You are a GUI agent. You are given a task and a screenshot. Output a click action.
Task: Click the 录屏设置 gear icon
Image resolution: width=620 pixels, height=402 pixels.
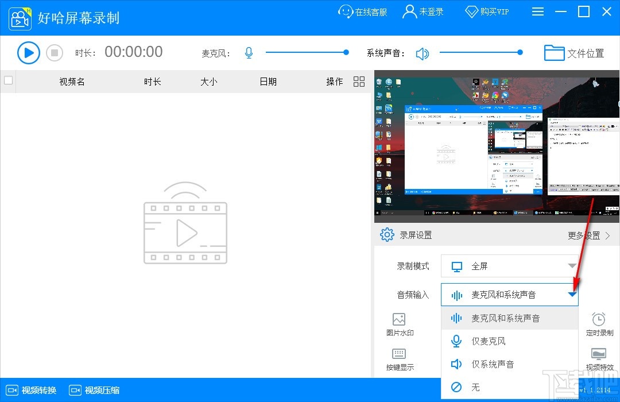click(x=386, y=234)
